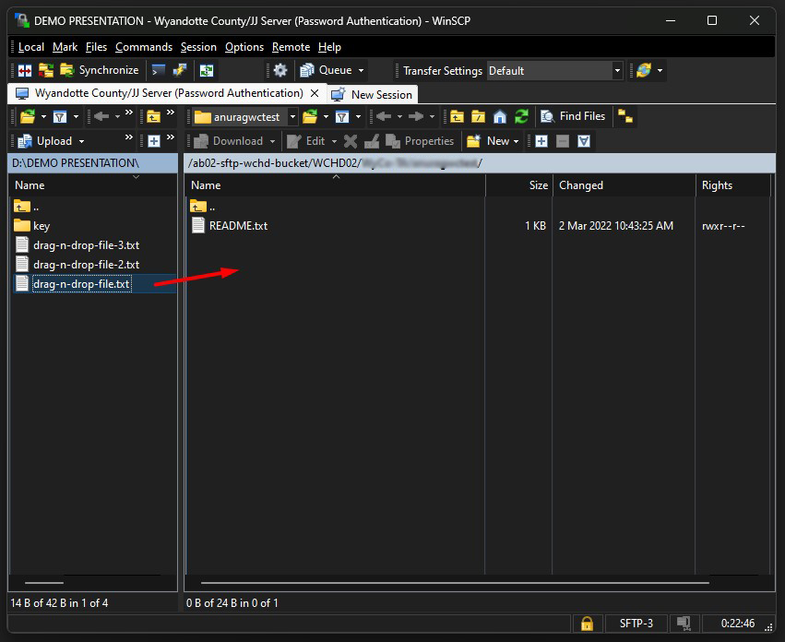Viewport: 785px width, 642px height.
Task: Open the Commands menu
Action: (144, 47)
